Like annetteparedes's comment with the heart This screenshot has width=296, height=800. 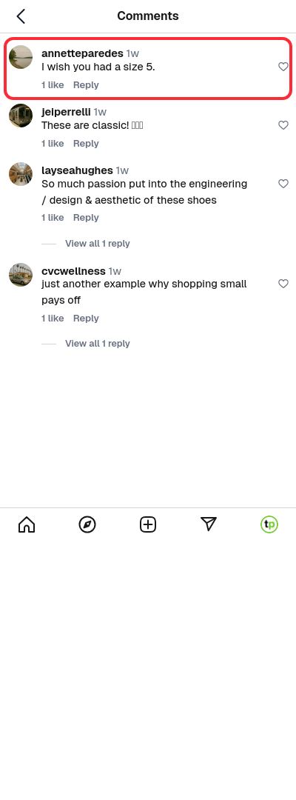point(283,67)
